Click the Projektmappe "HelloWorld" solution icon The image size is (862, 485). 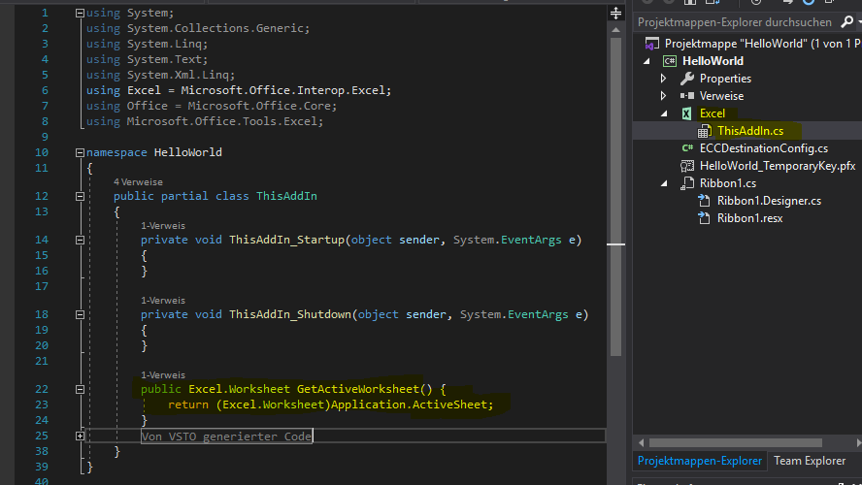[652, 44]
